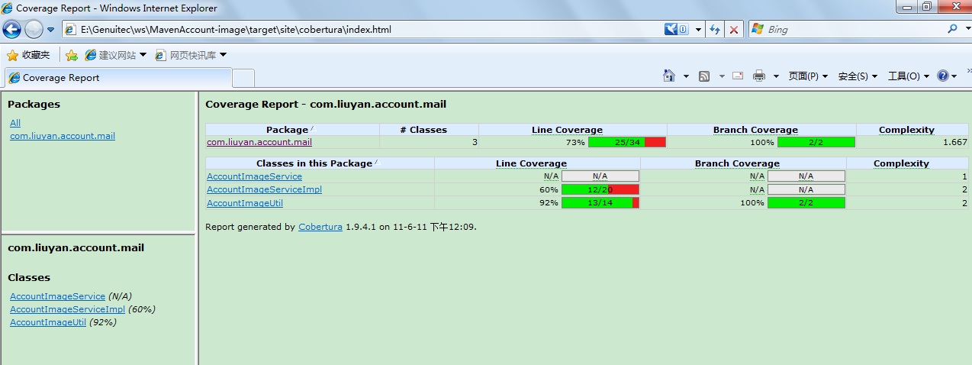
Task: Open com.liuyan.account.mail in Packages pane
Action: pos(63,136)
